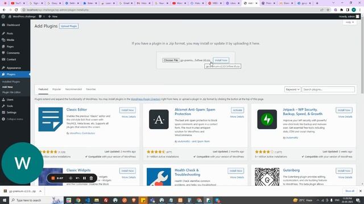Restart the recording with the undo arrow
364x204 pixels.
(77, 178)
